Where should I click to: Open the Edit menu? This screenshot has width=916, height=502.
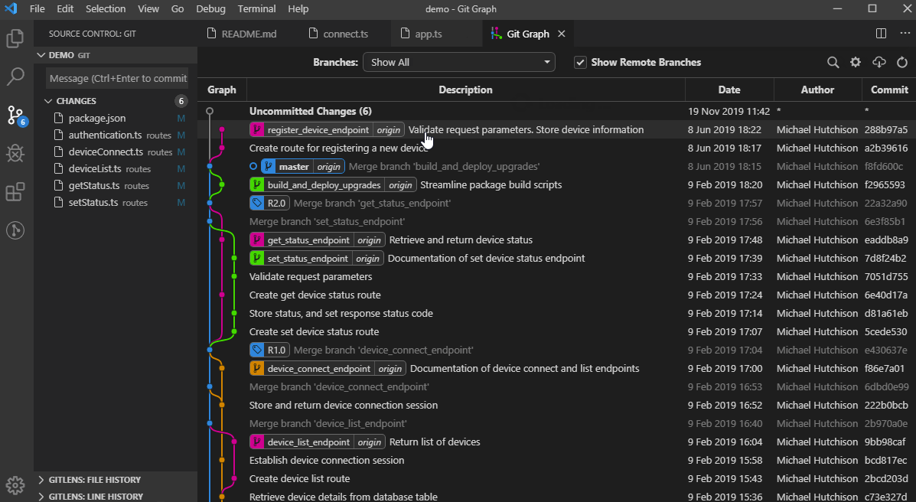pos(66,8)
